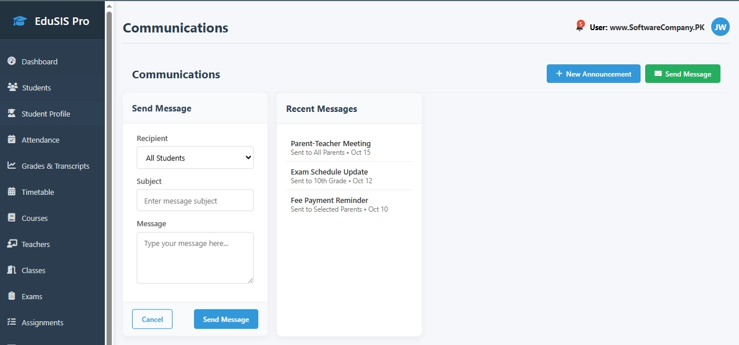Viewport: 739px width, 345px height.
Task: Navigate to Exams page
Action: pos(32,296)
